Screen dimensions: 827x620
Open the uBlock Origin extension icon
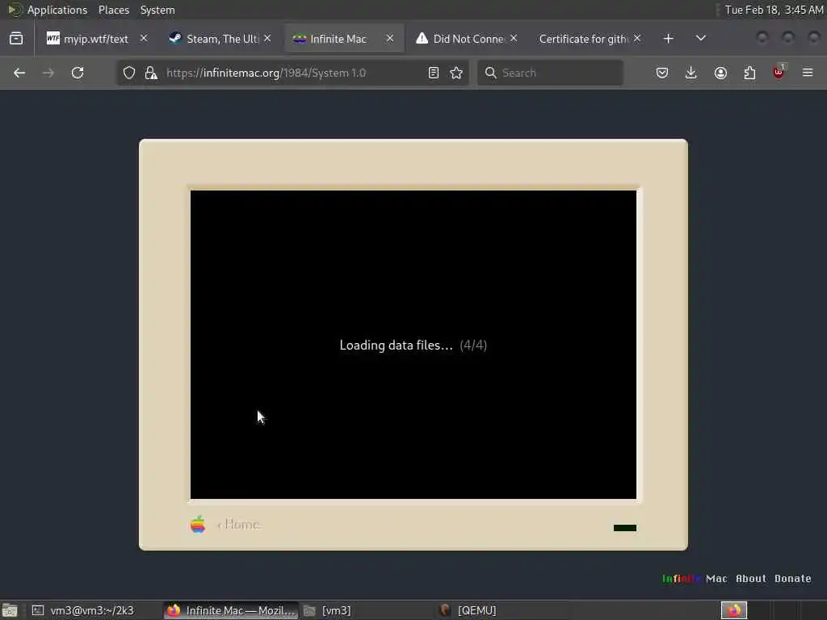(779, 72)
